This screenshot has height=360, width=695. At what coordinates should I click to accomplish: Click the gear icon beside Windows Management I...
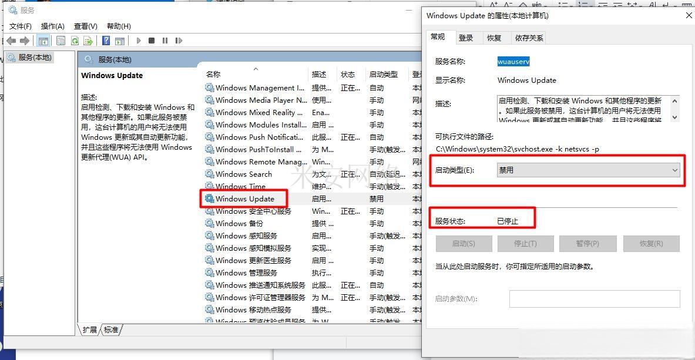pyautogui.click(x=209, y=88)
